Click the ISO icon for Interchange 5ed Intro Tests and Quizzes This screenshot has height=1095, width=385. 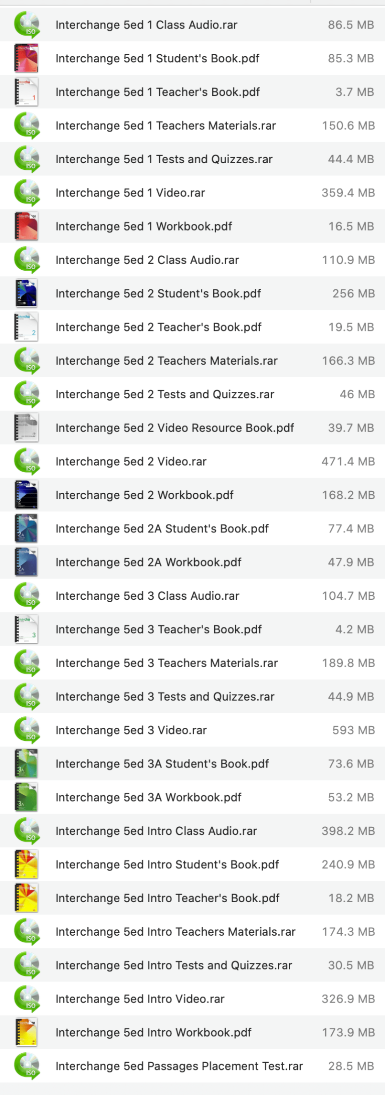(26, 965)
